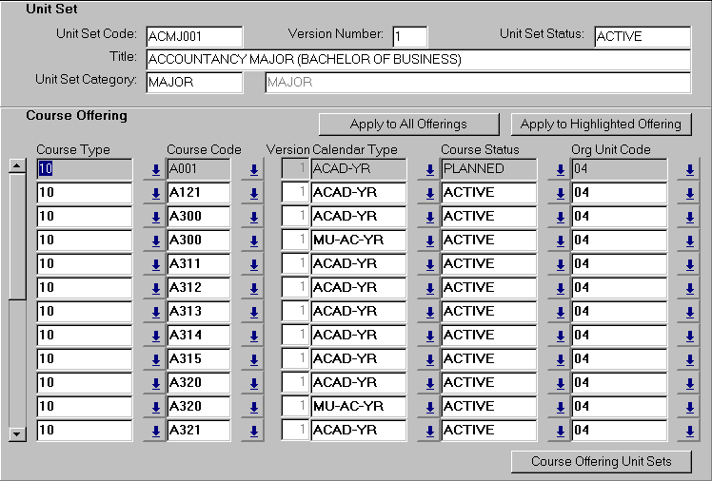Image resolution: width=712 pixels, height=481 pixels.
Task: Click lookup arrow beside Course Code A311
Action: 253,264
